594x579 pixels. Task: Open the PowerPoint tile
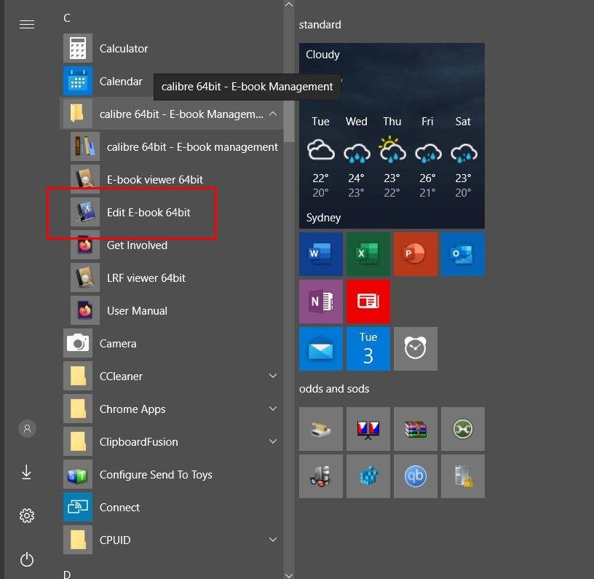point(416,254)
